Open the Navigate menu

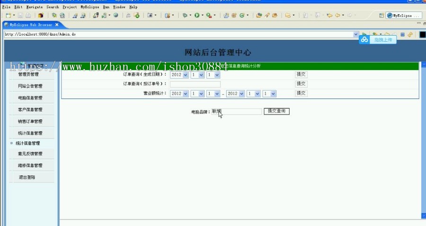pos(35,7)
